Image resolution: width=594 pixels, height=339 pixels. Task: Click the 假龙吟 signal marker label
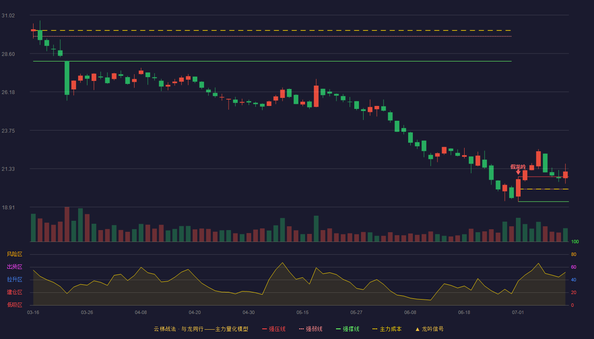pos(518,167)
